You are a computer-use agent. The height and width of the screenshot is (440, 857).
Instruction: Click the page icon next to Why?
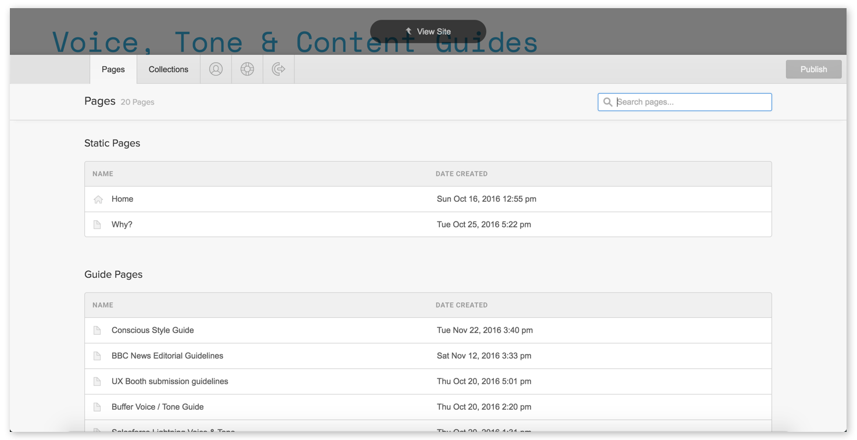pos(97,224)
